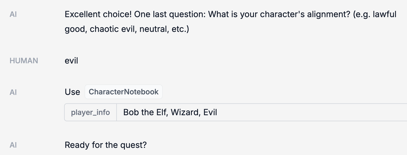The image size is (407, 155).
Task: Click the AI label beside "Use CharacterNotebook"
Action: click(x=13, y=92)
